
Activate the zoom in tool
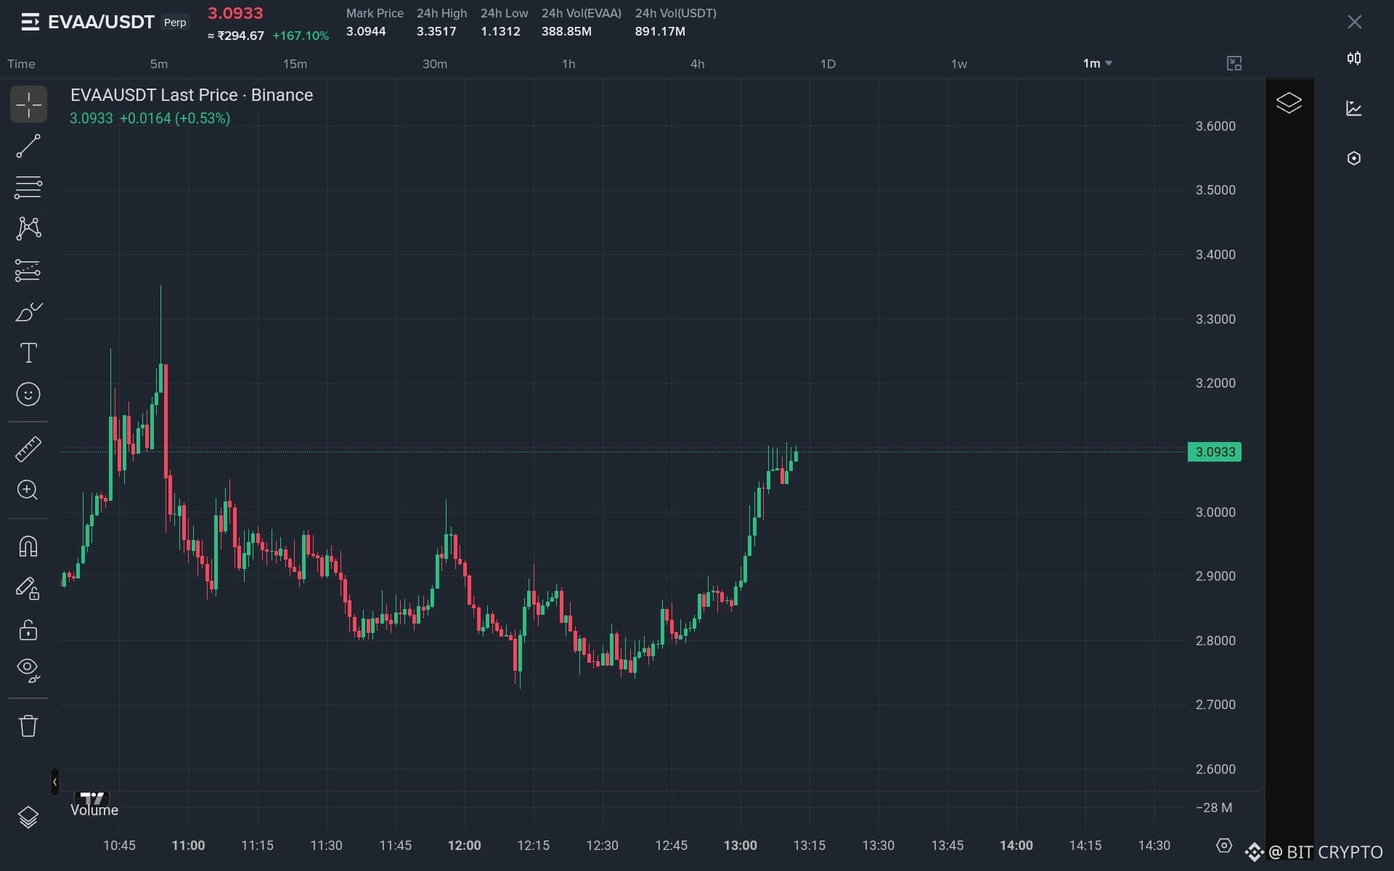[x=28, y=490]
